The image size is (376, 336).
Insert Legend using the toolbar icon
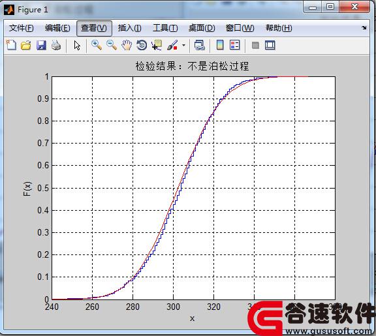tap(235, 45)
